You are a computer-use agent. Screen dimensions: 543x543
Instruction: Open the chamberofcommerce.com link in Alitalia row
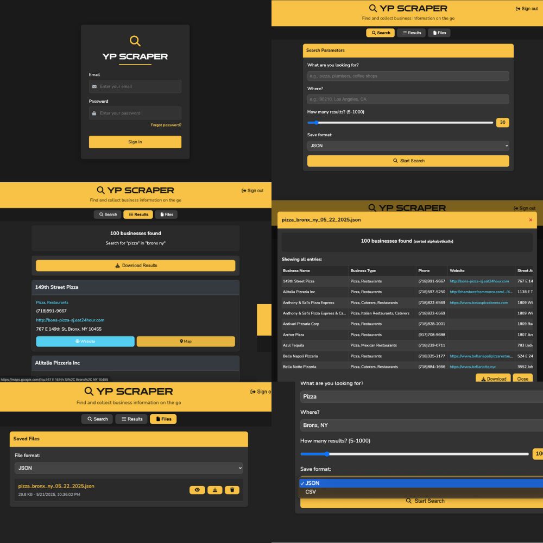pyautogui.click(x=481, y=292)
